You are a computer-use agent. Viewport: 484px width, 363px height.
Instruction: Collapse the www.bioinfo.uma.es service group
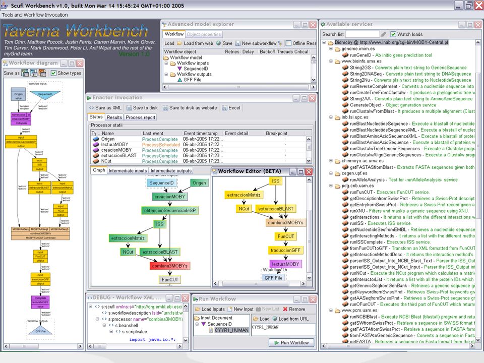[x=331, y=61]
